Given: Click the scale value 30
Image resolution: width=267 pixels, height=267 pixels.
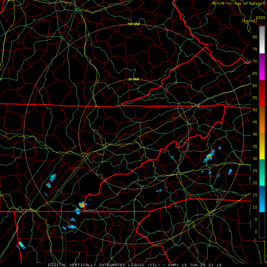Looking at the screenshot, I should [x=255, y=158].
